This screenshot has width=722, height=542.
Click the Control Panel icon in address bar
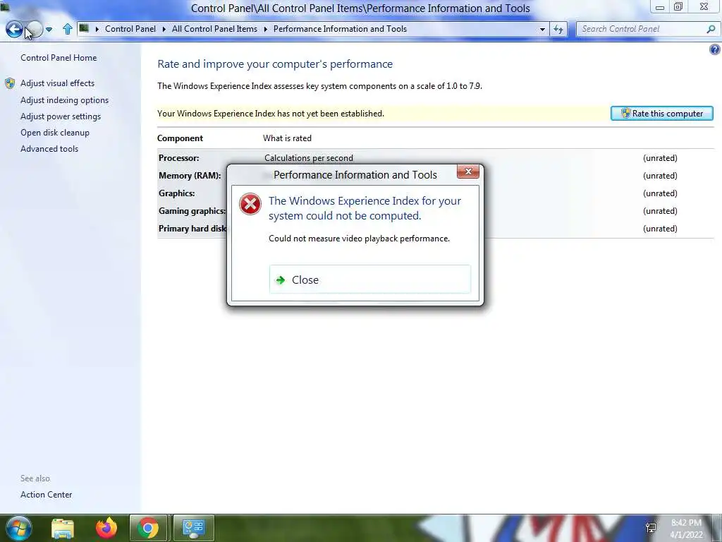(x=84, y=28)
